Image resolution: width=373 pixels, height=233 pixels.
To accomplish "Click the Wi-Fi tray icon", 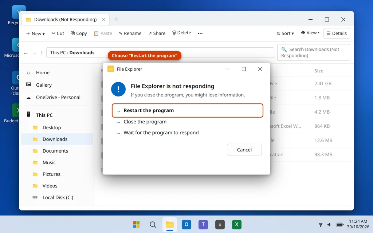I will 321,225.
